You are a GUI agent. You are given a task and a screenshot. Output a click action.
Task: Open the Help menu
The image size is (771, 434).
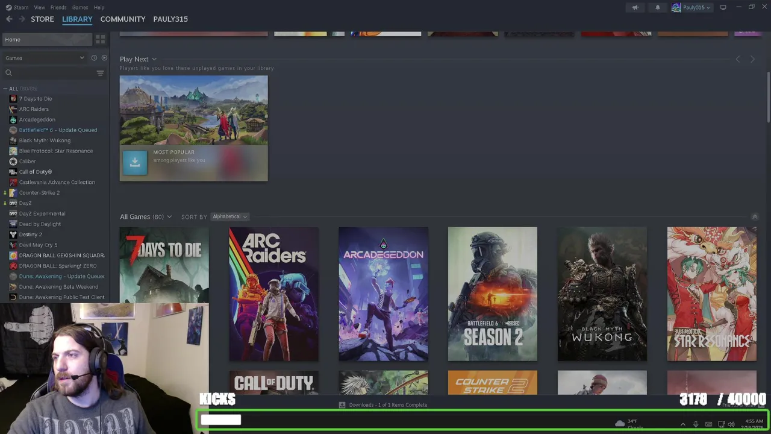tap(99, 7)
